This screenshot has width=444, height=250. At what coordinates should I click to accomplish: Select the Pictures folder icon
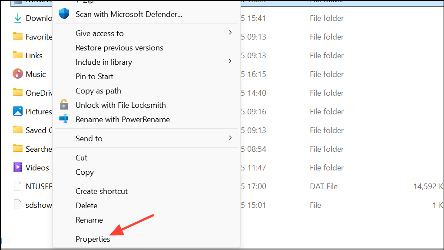[x=17, y=111]
